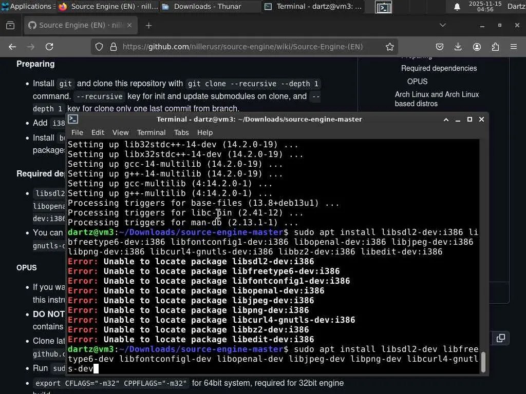Switch to Source Engine Firefox taskbar window

[x=108, y=6]
